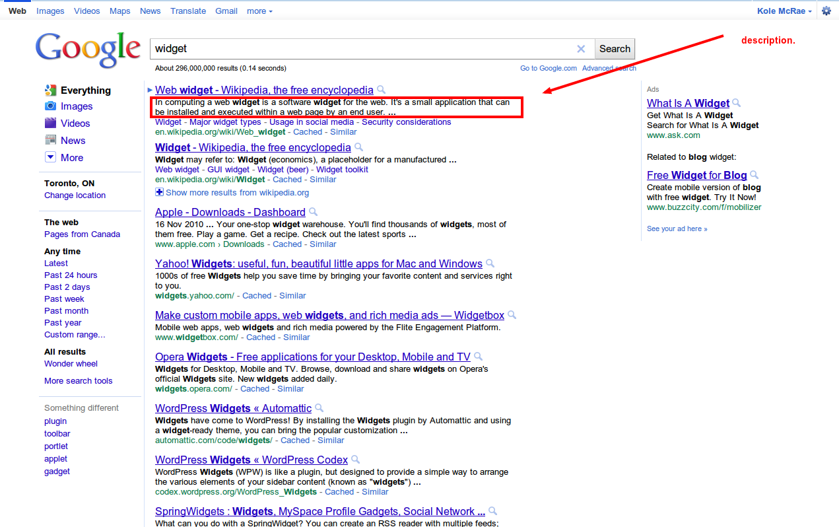Open Translate in top navigation bar
Viewport: 839px width, 527px height.
tap(188, 11)
